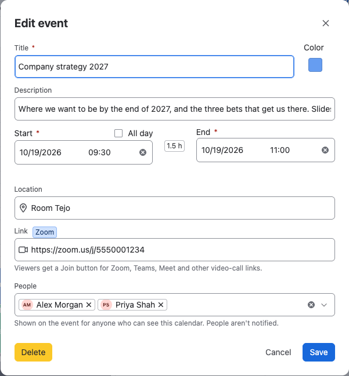349x376 pixels.
Task: Click the All day label text
Action: [141, 133]
